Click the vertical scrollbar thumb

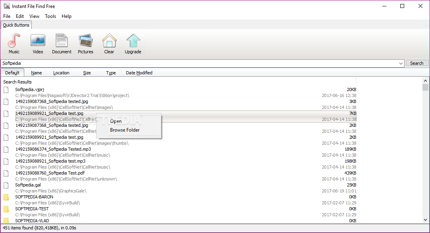425,87
